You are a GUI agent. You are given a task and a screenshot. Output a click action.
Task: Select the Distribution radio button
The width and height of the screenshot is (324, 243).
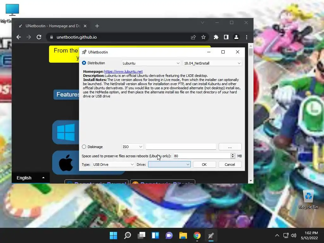pos(84,63)
